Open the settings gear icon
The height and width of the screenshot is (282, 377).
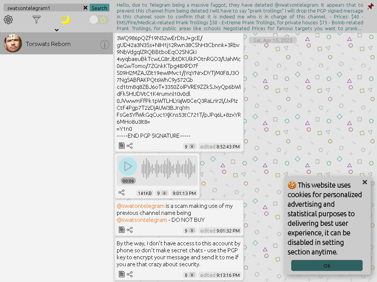point(8,20)
